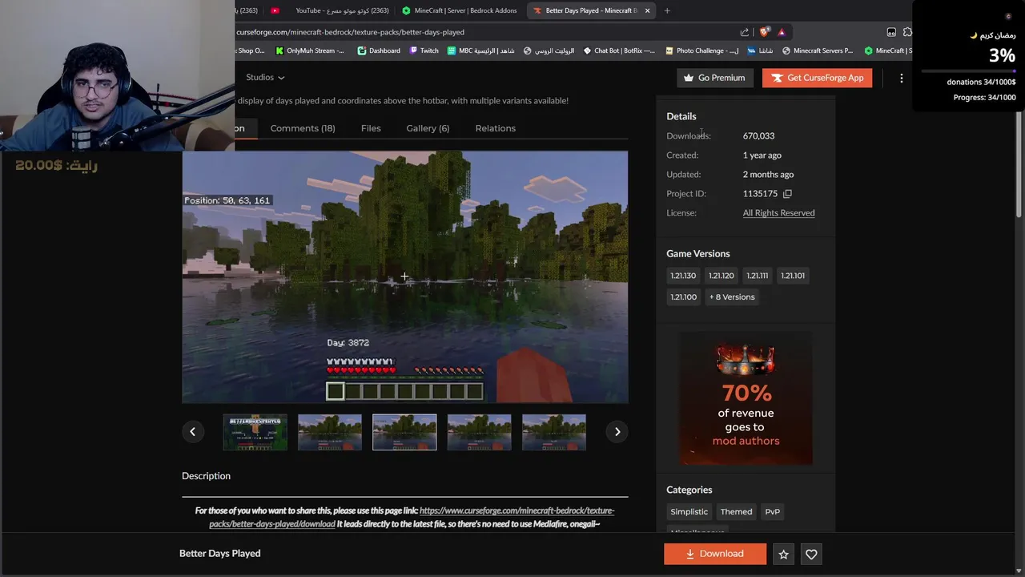The image size is (1025, 577).
Task: Open the PvP category tag
Action: 772,511
